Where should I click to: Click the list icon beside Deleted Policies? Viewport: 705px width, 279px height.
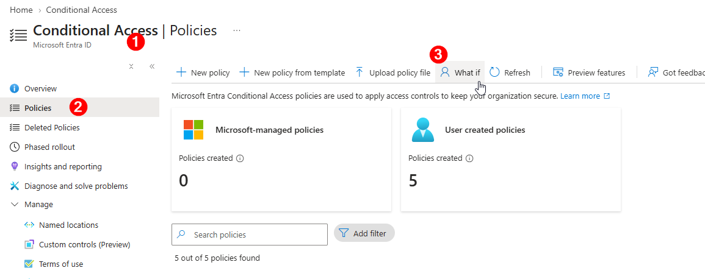[15, 127]
